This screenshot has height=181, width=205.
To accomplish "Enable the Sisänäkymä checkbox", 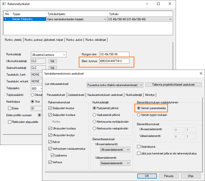I will [139, 146].
